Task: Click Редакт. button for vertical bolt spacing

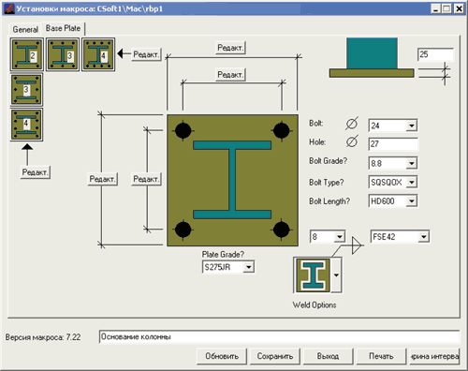Action: (x=146, y=179)
